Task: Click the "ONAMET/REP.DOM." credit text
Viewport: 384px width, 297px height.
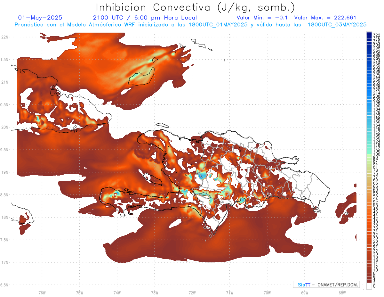Action: pyautogui.click(x=338, y=285)
